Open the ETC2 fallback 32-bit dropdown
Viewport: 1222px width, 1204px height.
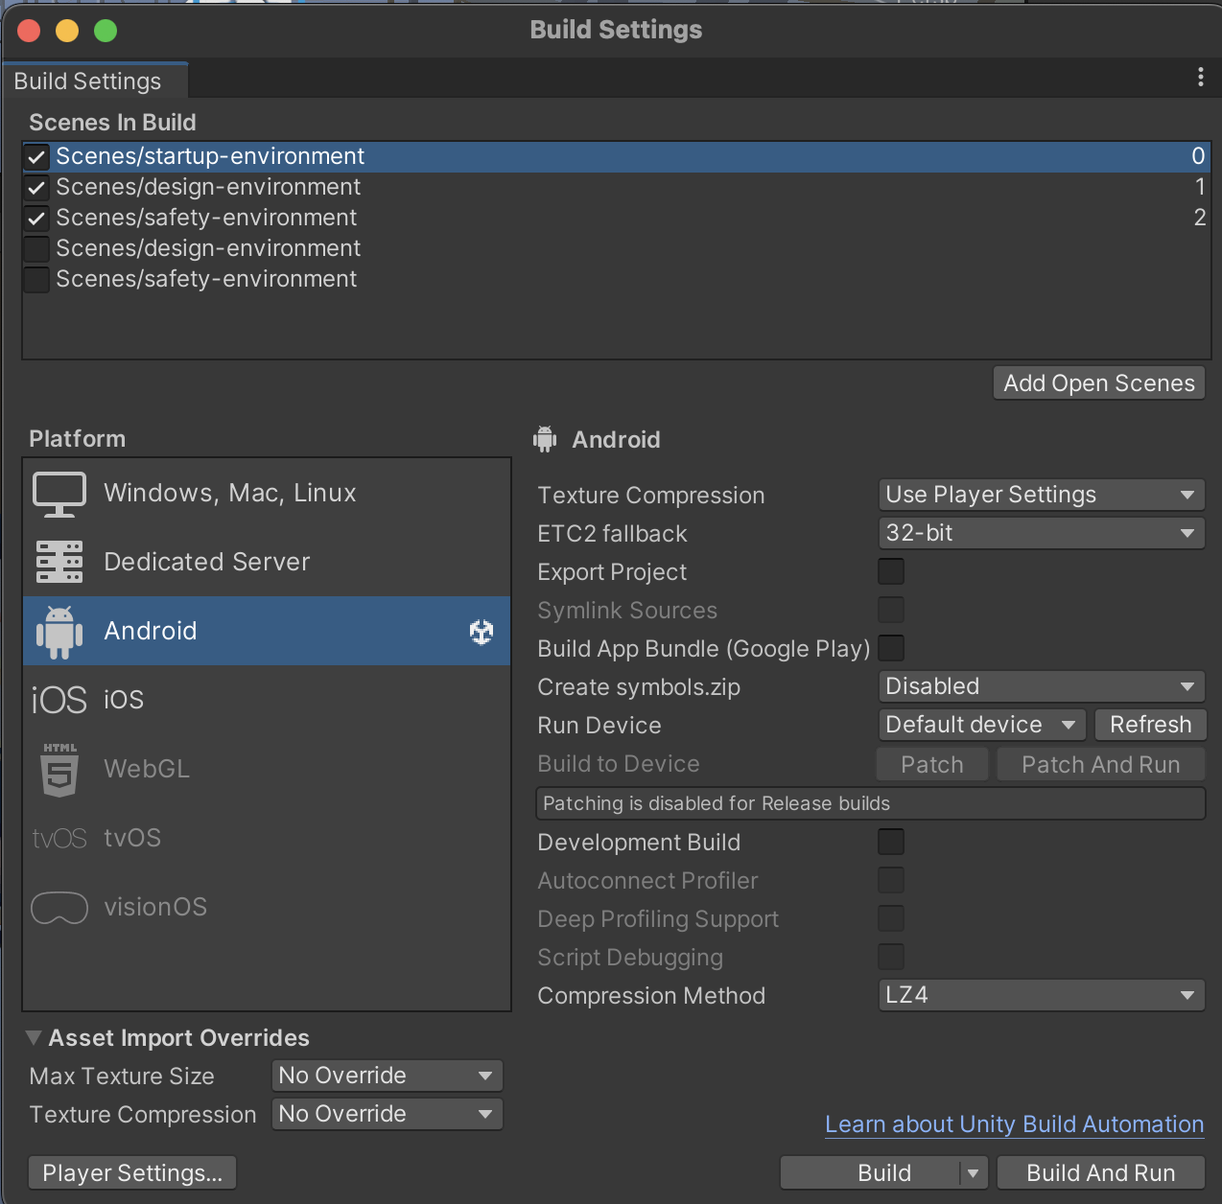[x=1041, y=533]
